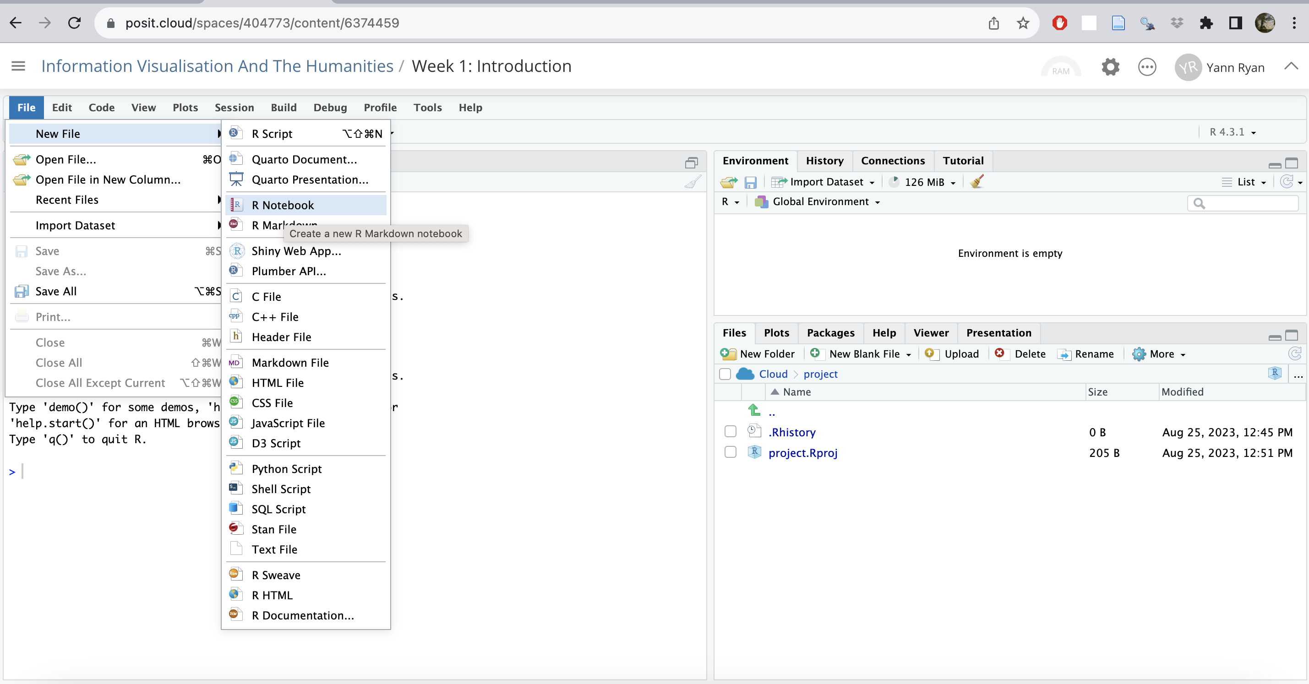This screenshot has height=684, width=1309.
Task: Clear environment objects with broom icon
Action: coord(976,182)
